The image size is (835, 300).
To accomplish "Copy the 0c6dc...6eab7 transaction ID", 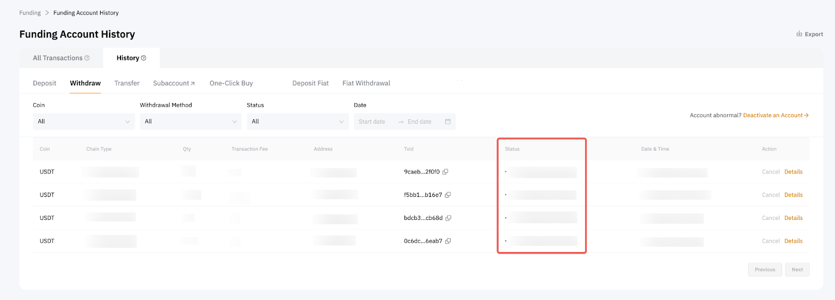I will (448, 241).
